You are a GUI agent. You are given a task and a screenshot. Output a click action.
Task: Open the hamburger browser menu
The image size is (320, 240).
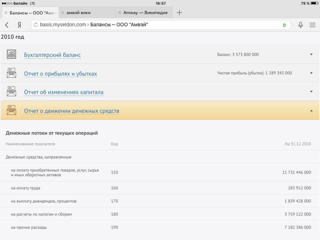312,25
